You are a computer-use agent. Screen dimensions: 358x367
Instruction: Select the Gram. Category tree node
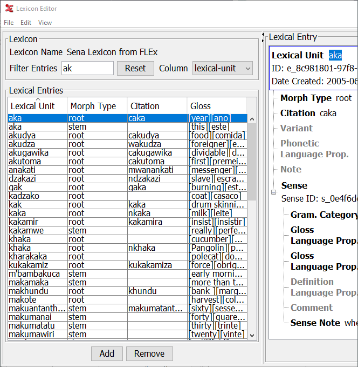pyautogui.click(x=324, y=215)
